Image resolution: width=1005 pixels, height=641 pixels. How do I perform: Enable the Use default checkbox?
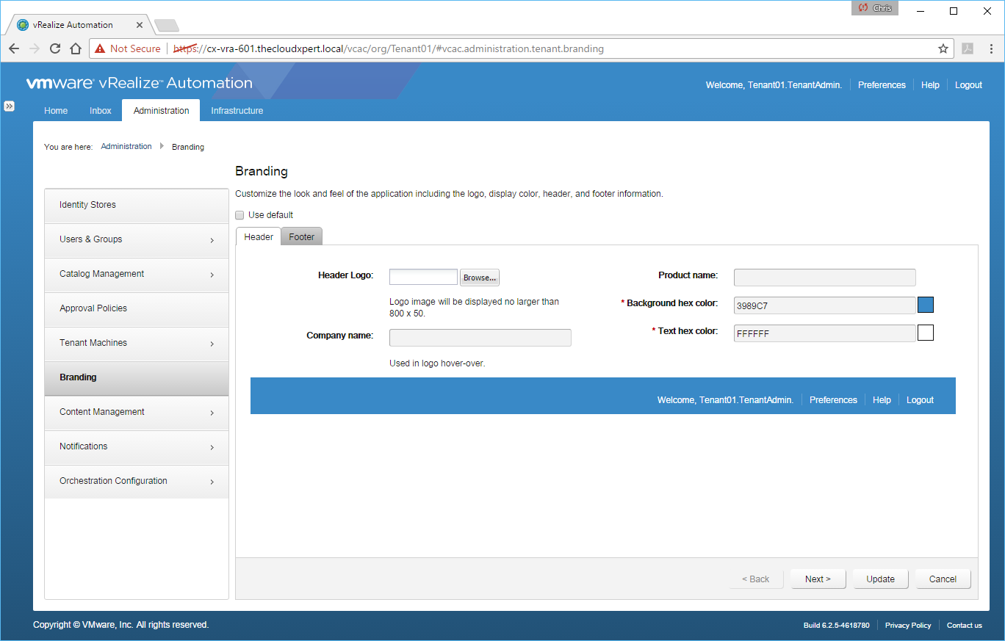pyautogui.click(x=239, y=215)
